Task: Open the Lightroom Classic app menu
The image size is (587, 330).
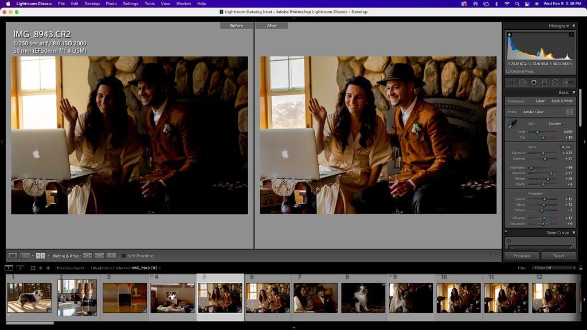Action: click(x=34, y=4)
